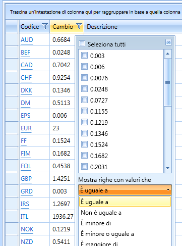Open the GRD currency link
The height and width of the screenshot is (246, 182).
(x=27, y=191)
